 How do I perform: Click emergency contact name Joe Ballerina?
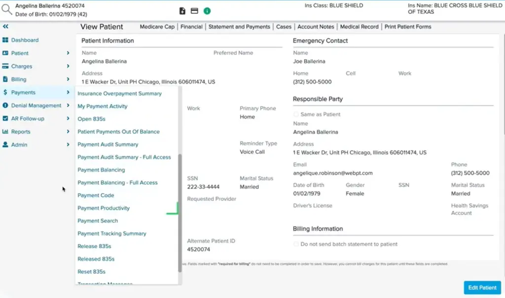(309, 62)
